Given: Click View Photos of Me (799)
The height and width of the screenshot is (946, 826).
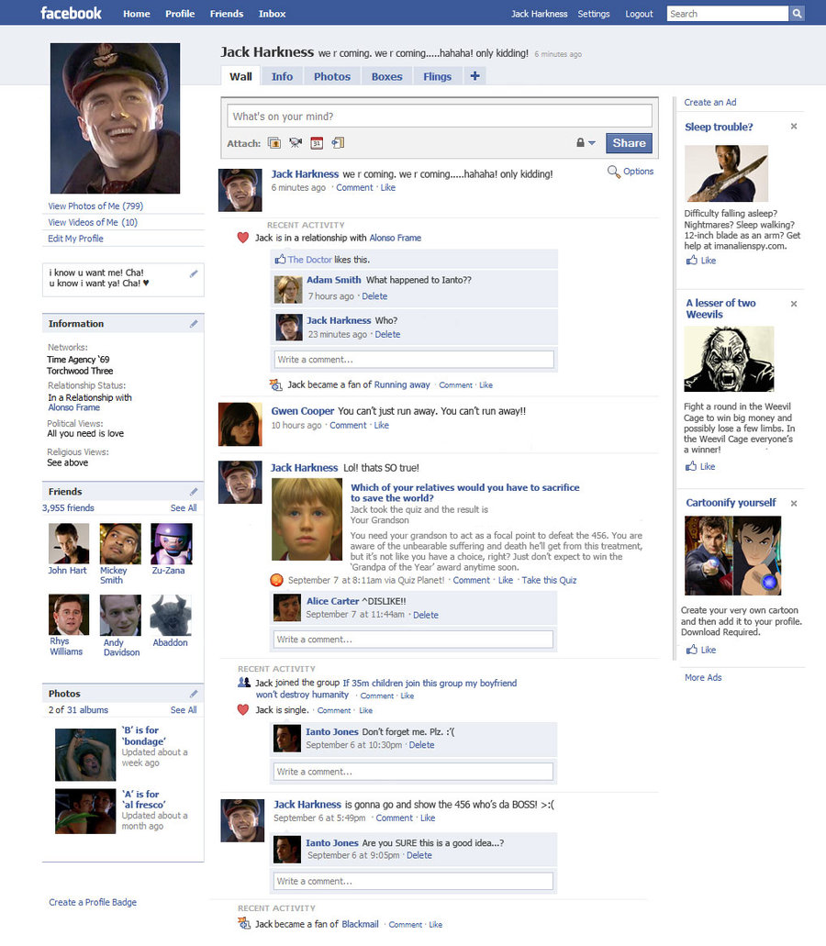Looking at the screenshot, I should (x=95, y=206).
